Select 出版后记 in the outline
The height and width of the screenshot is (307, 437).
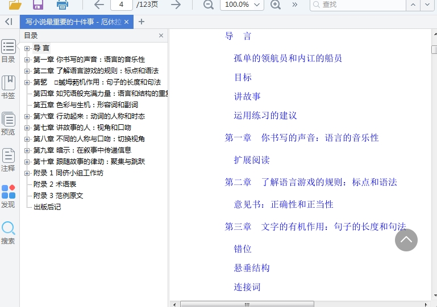point(47,207)
